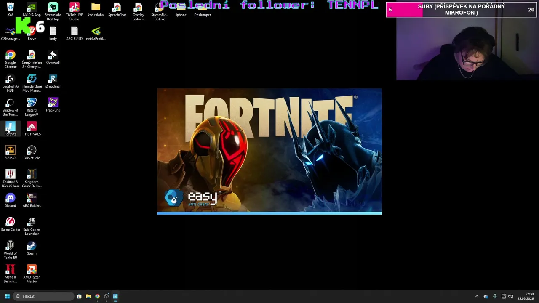Select the Overwolf desktop icon

53,57
